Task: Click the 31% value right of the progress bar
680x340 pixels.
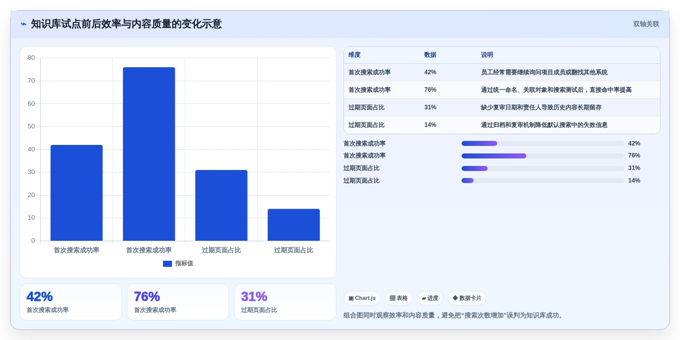Action: (634, 168)
